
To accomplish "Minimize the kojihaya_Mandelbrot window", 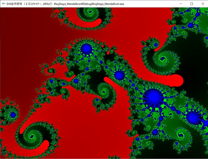I will click(181, 4).
